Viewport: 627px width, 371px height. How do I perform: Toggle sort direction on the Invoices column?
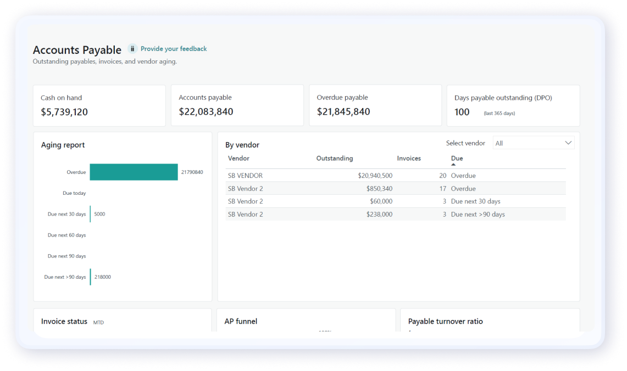408,158
